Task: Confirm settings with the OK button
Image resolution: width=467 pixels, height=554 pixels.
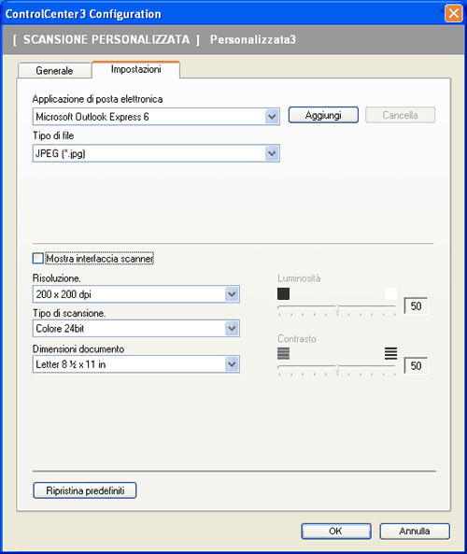Action: click(336, 531)
